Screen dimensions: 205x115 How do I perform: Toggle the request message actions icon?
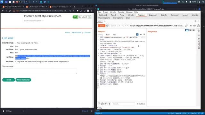137,34
